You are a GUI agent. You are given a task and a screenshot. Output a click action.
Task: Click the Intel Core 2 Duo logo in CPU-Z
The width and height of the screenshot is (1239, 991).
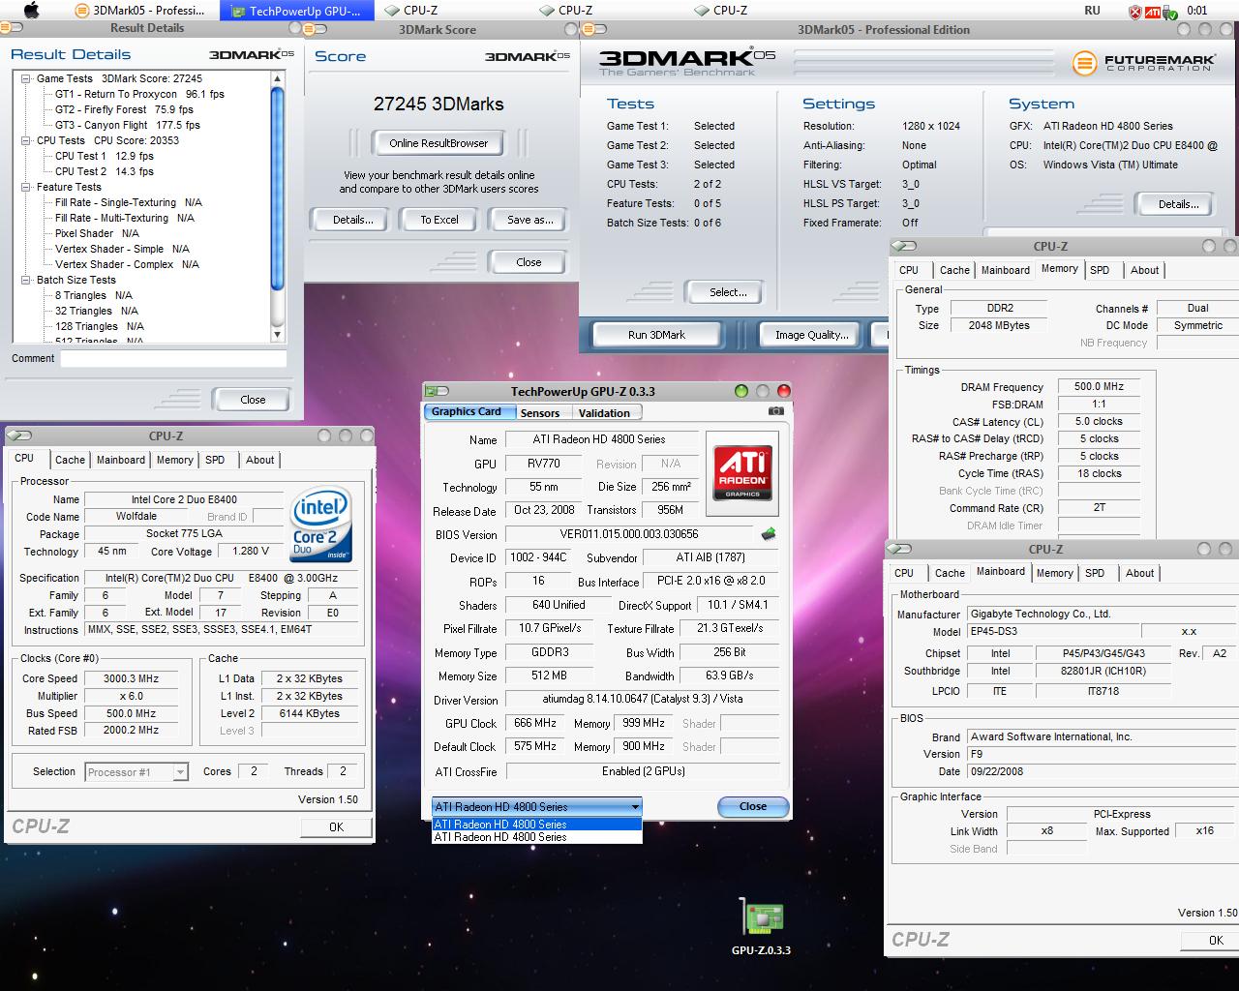coord(320,525)
